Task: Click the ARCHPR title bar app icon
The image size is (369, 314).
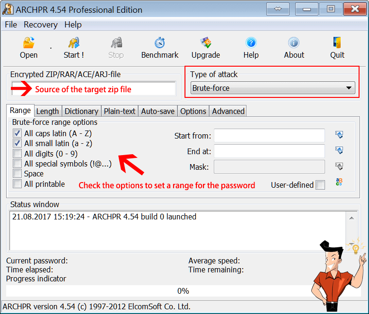Action: pyautogui.click(x=8, y=9)
